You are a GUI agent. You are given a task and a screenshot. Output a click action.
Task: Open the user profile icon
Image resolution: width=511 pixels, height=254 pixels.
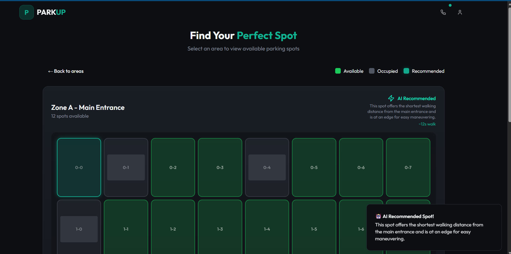click(460, 12)
